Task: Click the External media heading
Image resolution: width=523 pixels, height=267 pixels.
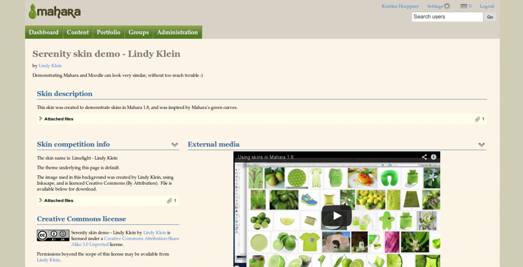Action: [213, 144]
